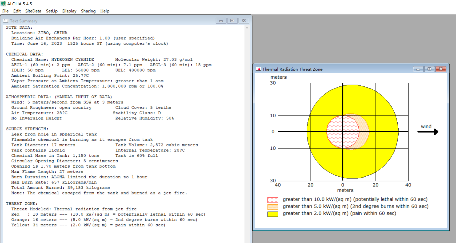Click the "Time: June 16, 2023" line
Screen dimensions: 456x243
[90, 43]
